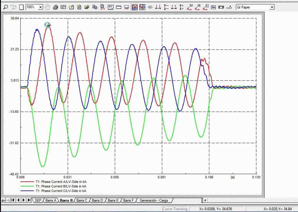Click the Print plot icon
298x212 pixels.
point(56,7)
